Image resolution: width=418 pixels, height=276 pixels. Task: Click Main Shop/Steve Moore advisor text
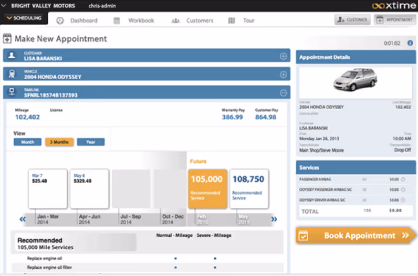321,150
